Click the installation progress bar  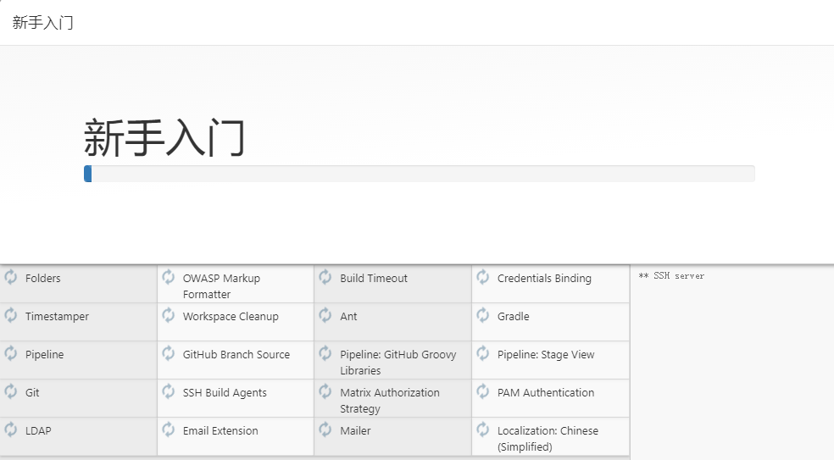coord(420,174)
